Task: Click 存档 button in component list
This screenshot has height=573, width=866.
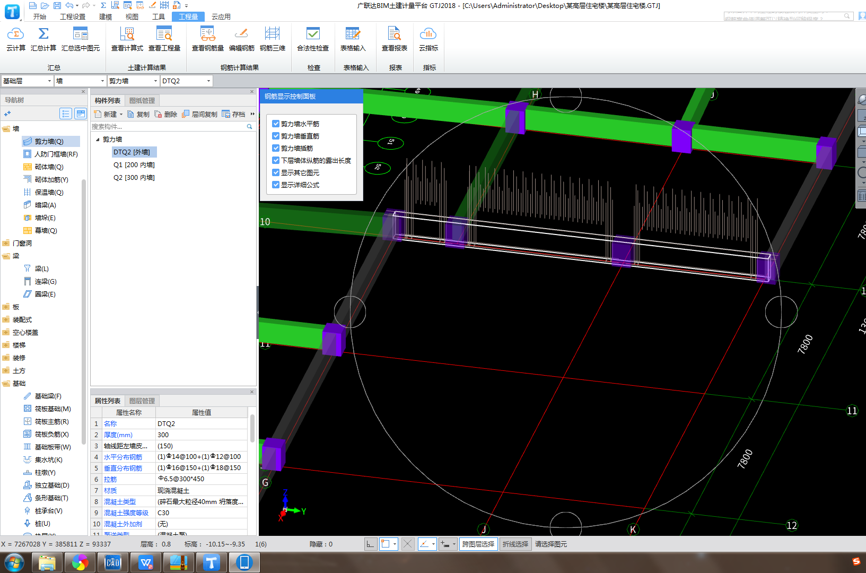Action: point(234,115)
